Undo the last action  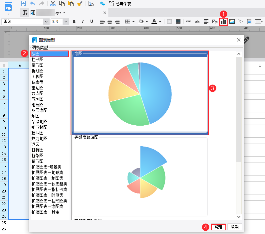pyautogui.click(x=33, y=4)
